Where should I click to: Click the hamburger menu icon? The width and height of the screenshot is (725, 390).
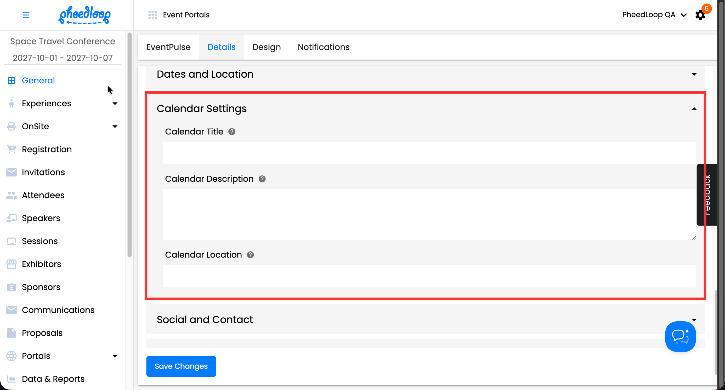point(26,15)
